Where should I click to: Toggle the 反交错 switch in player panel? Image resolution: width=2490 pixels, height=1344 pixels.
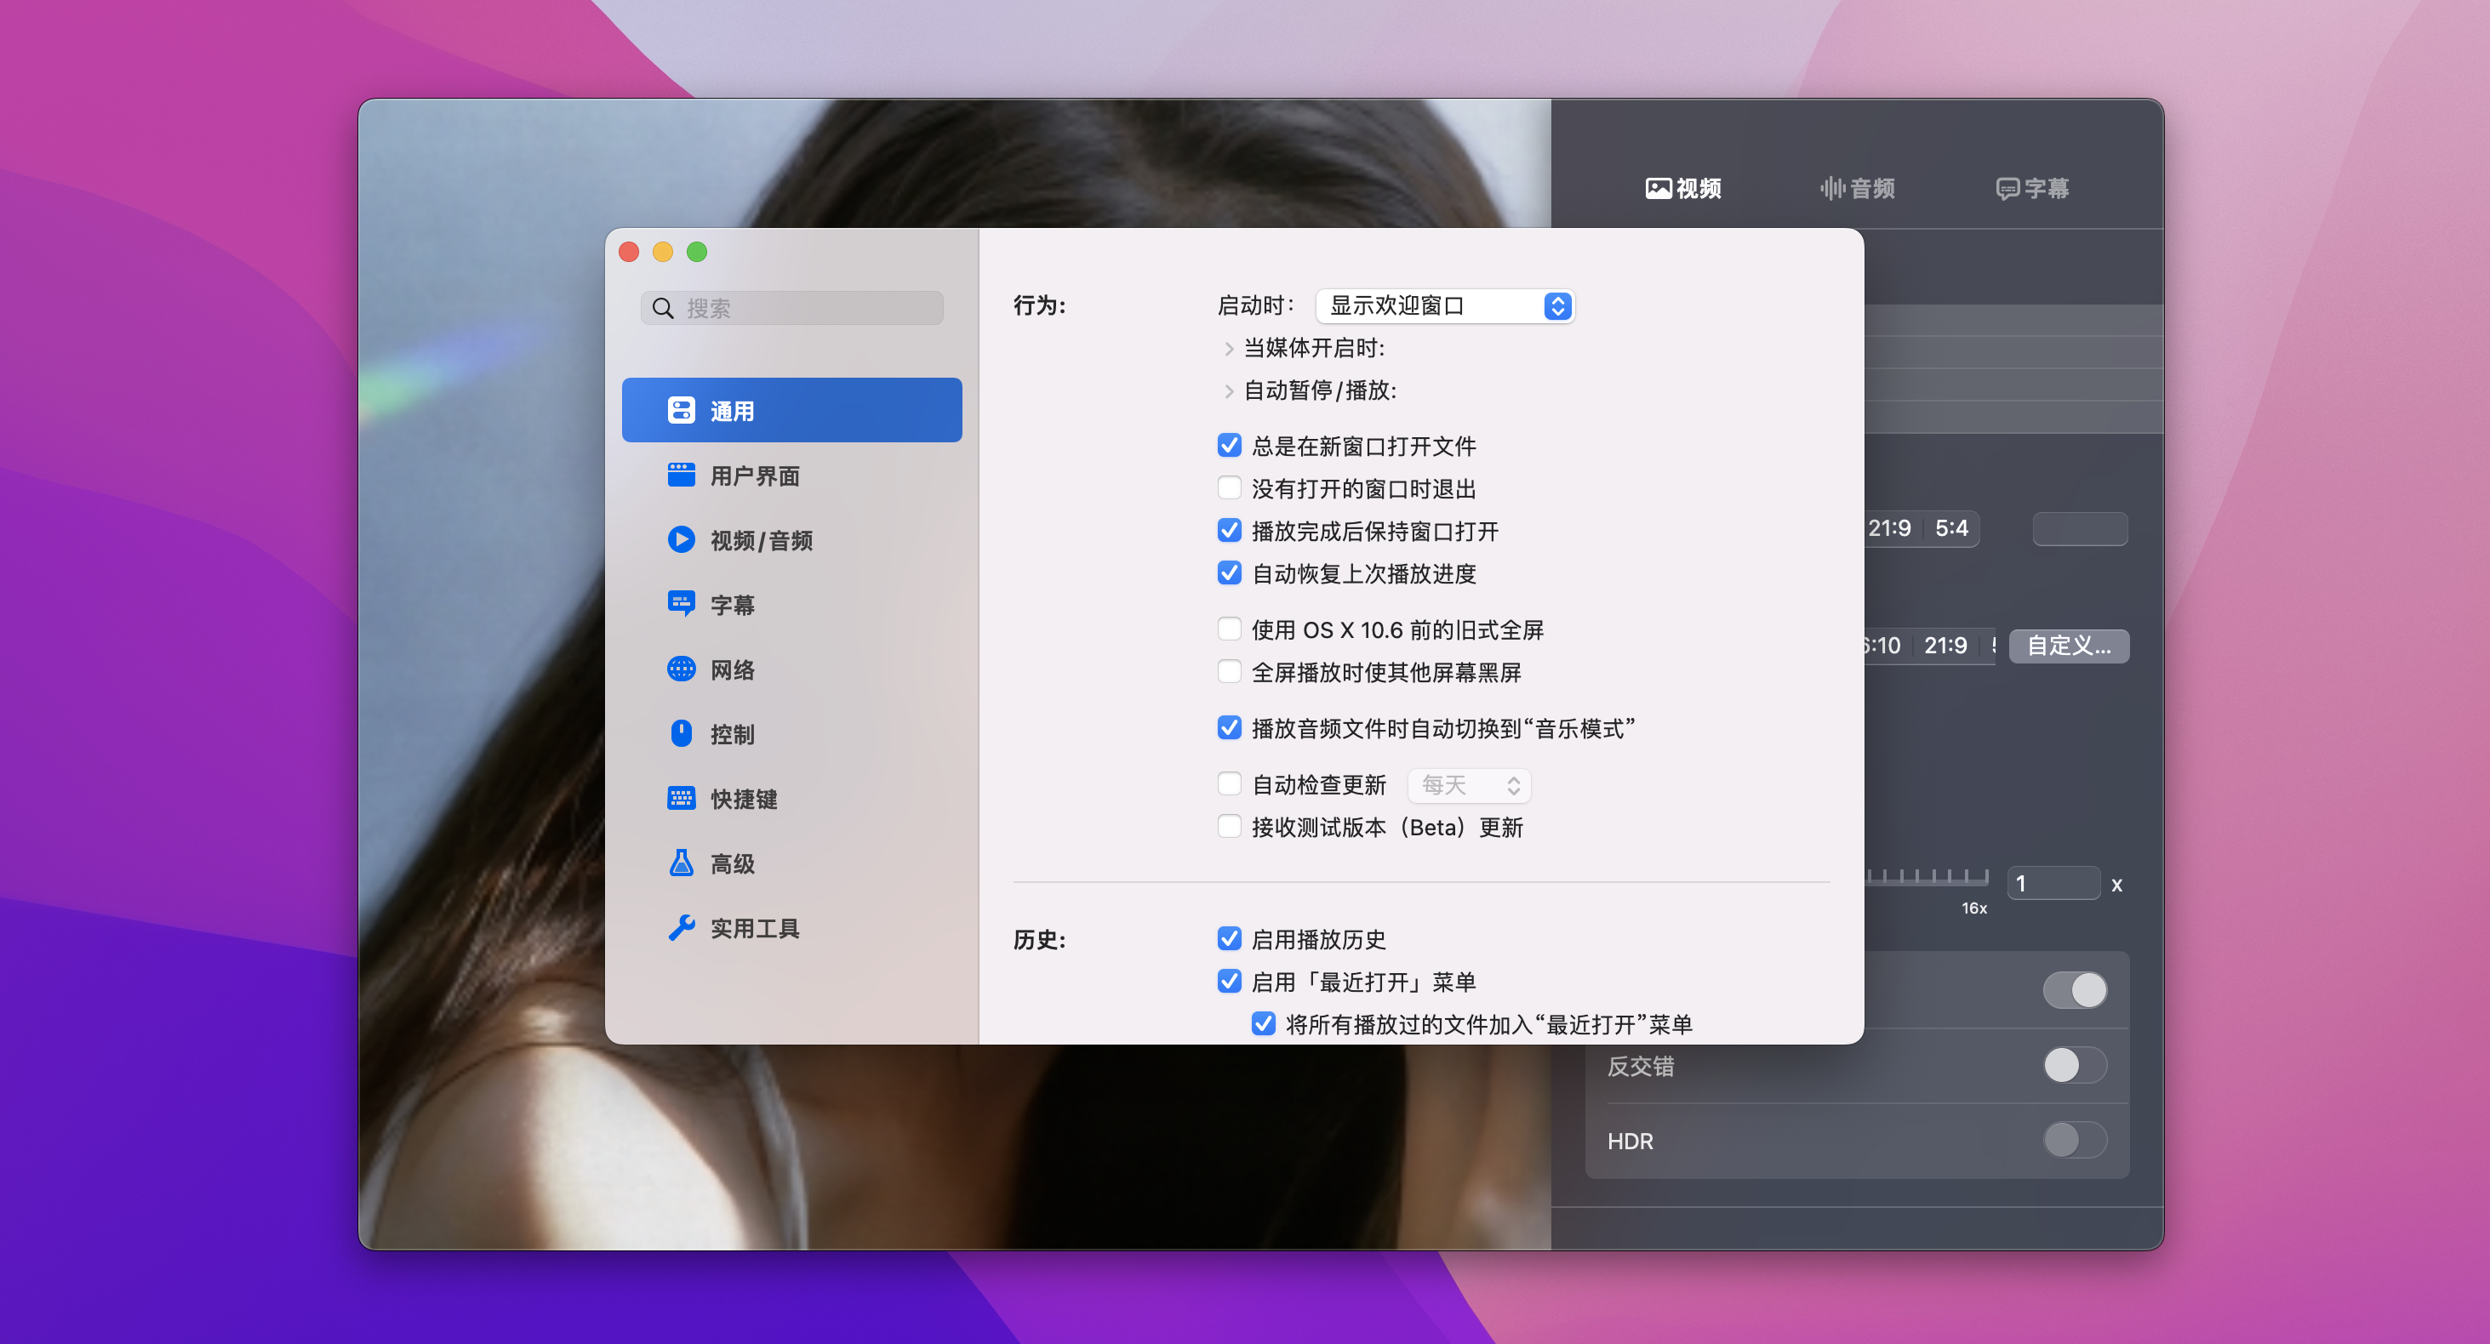point(2075,1066)
